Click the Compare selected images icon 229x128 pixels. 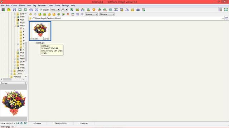[111, 10]
